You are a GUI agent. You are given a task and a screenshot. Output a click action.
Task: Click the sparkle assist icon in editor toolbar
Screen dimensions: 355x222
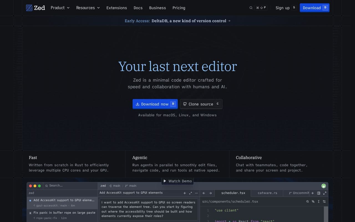(x=313, y=201)
